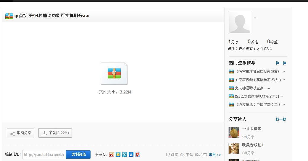This screenshot has width=308, height=161.
Task: Click the 0次保存 statistic
Action: [x=201, y=155]
